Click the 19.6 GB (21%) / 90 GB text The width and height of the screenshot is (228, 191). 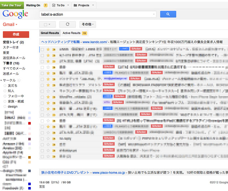[55, 182]
